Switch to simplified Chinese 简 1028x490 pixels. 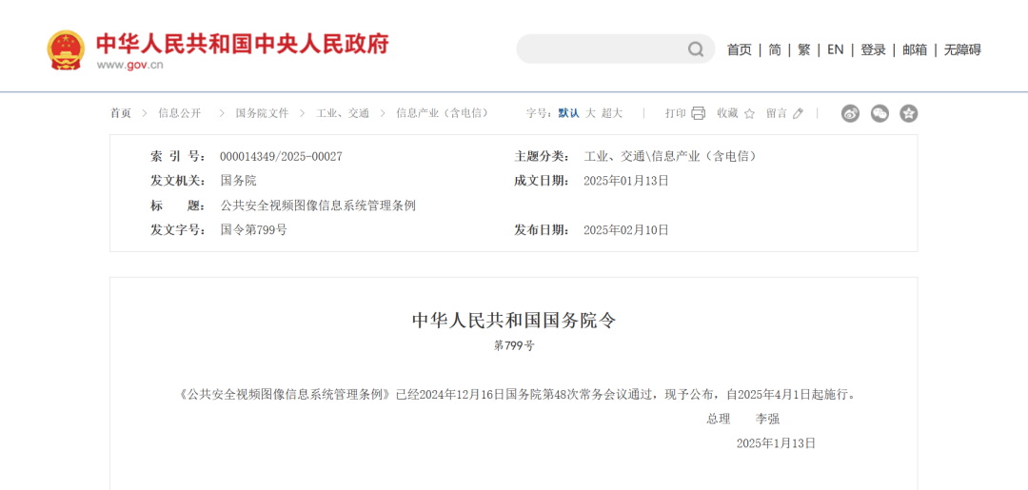pyautogui.click(x=775, y=49)
